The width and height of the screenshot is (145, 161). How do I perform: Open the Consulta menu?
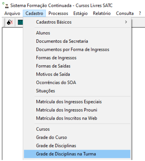coord(125,13)
